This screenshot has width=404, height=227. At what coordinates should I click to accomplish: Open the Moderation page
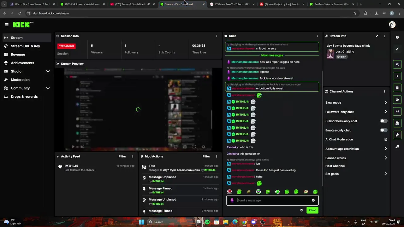27,80
